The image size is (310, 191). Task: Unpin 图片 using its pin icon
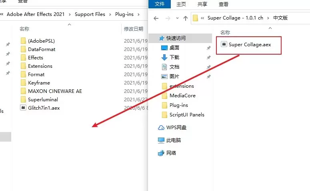point(208,77)
